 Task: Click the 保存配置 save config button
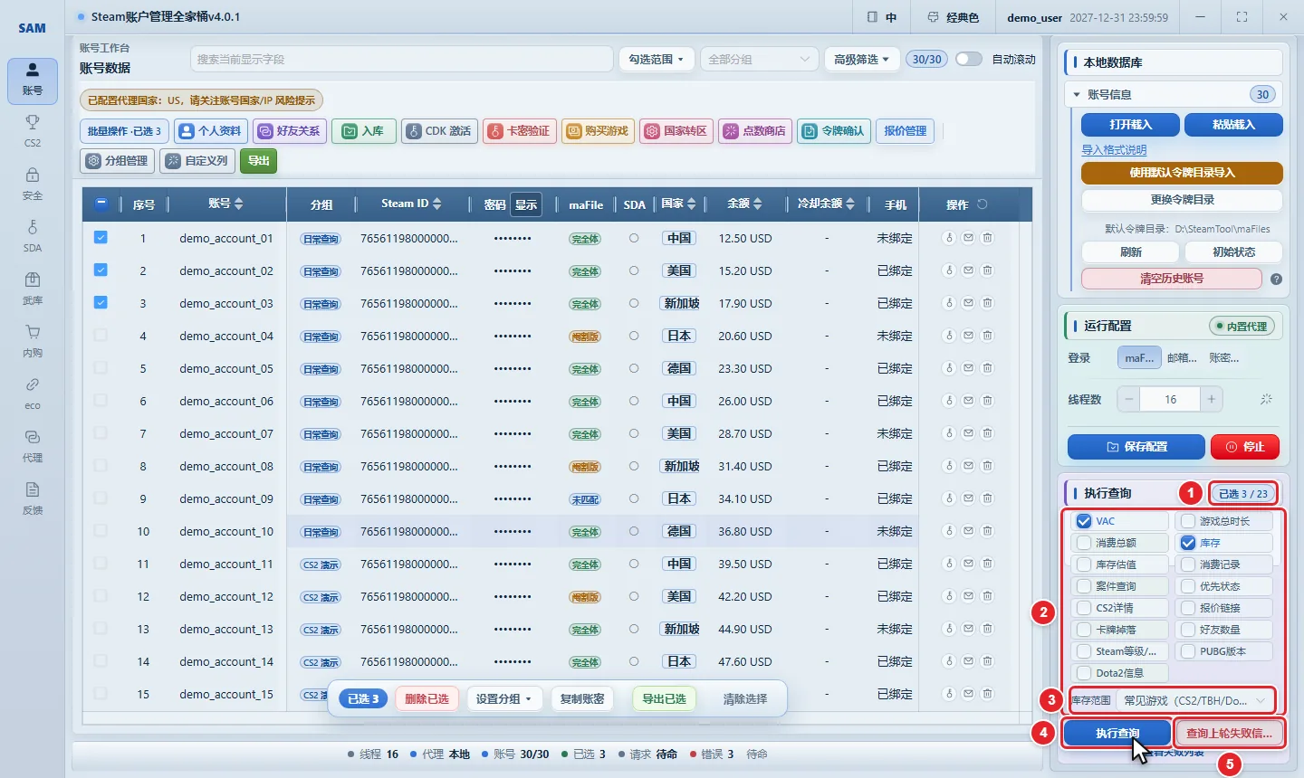click(x=1136, y=447)
